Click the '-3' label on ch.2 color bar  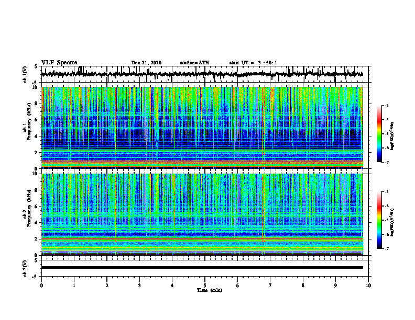[387, 192]
